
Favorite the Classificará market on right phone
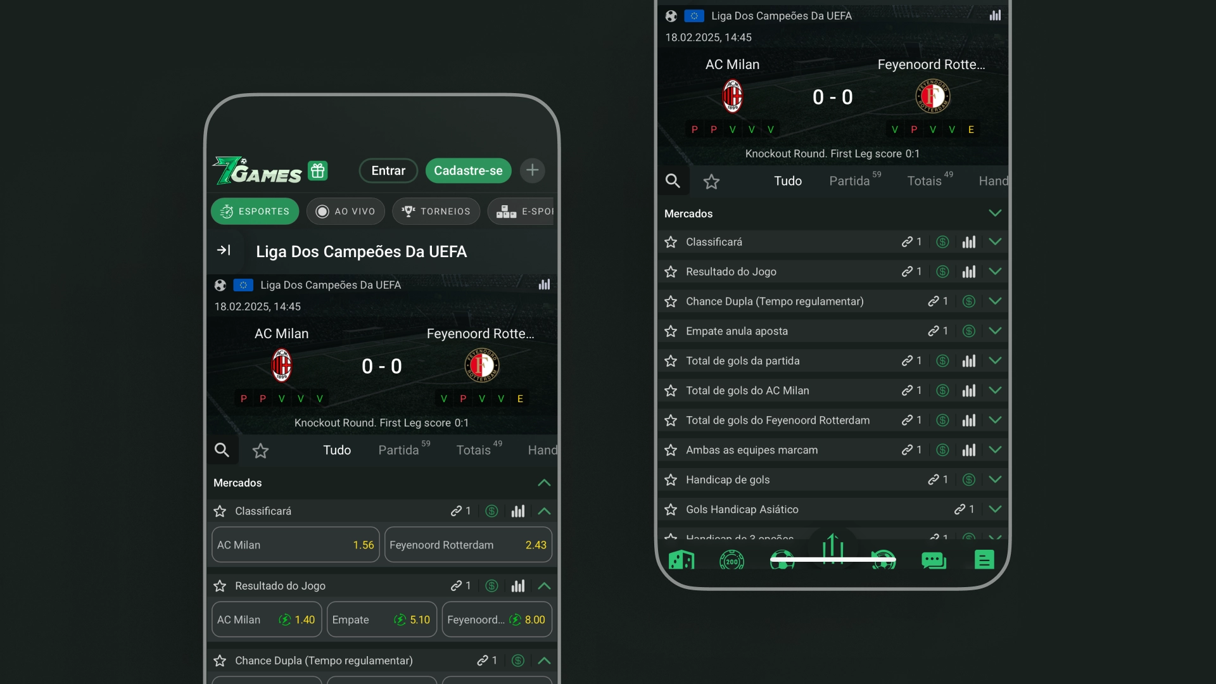click(x=671, y=242)
